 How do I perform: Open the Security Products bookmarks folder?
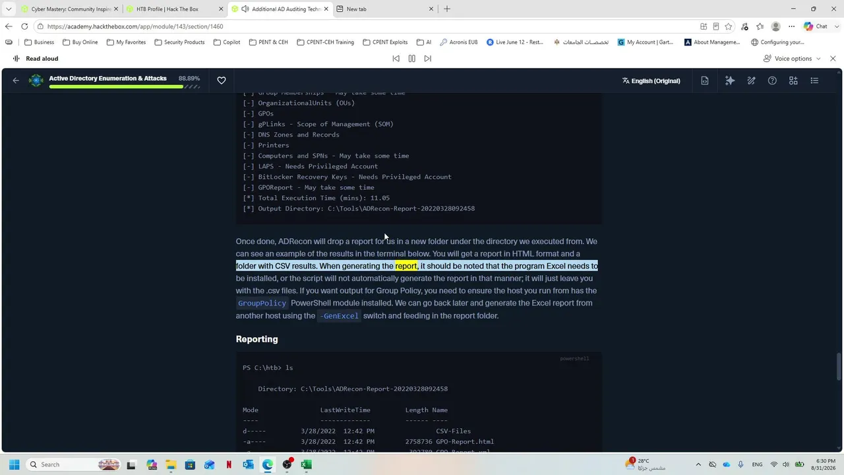point(179,42)
